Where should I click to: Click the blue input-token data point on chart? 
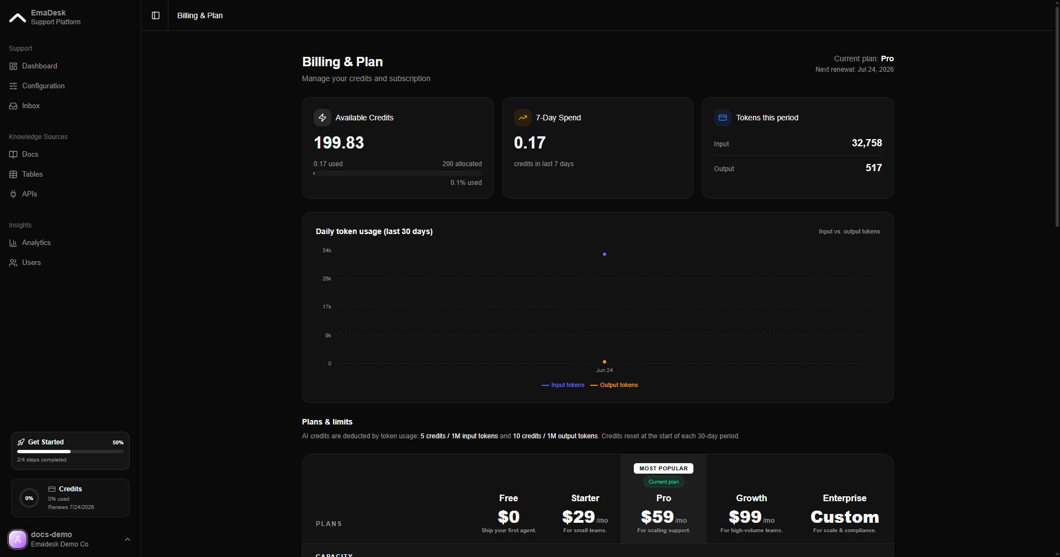pos(605,254)
